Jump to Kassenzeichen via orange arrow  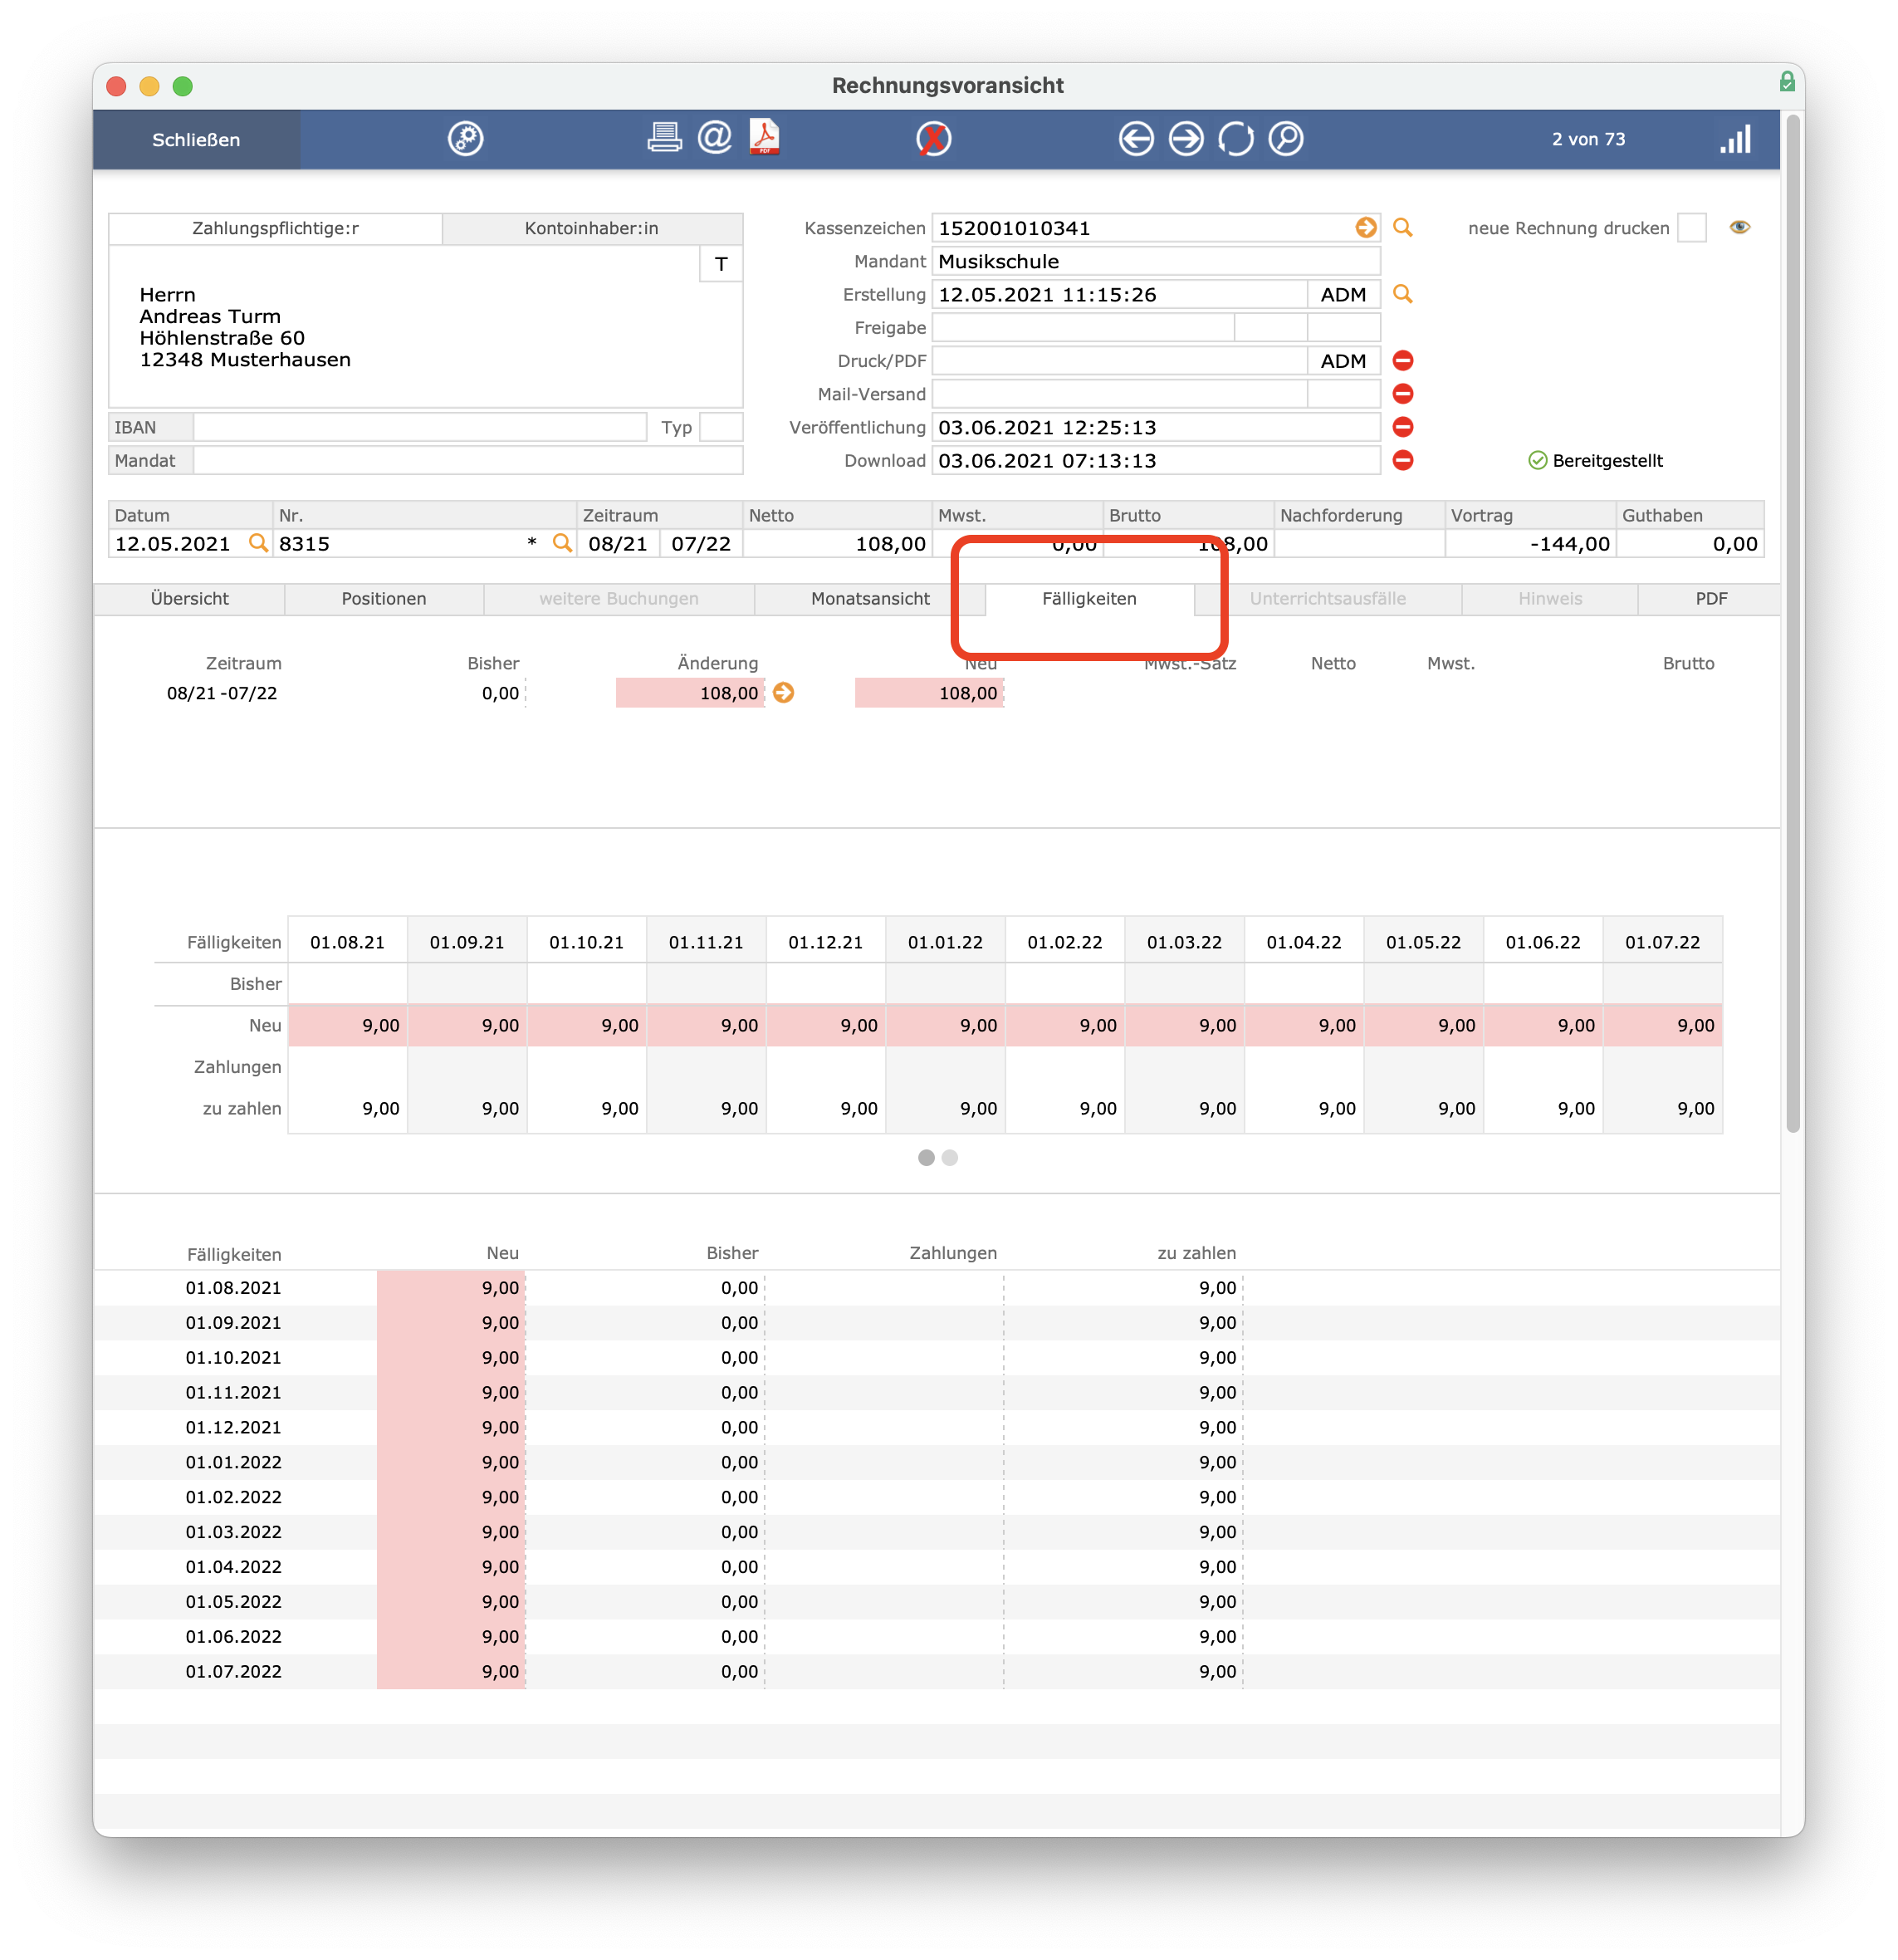pos(1365,228)
